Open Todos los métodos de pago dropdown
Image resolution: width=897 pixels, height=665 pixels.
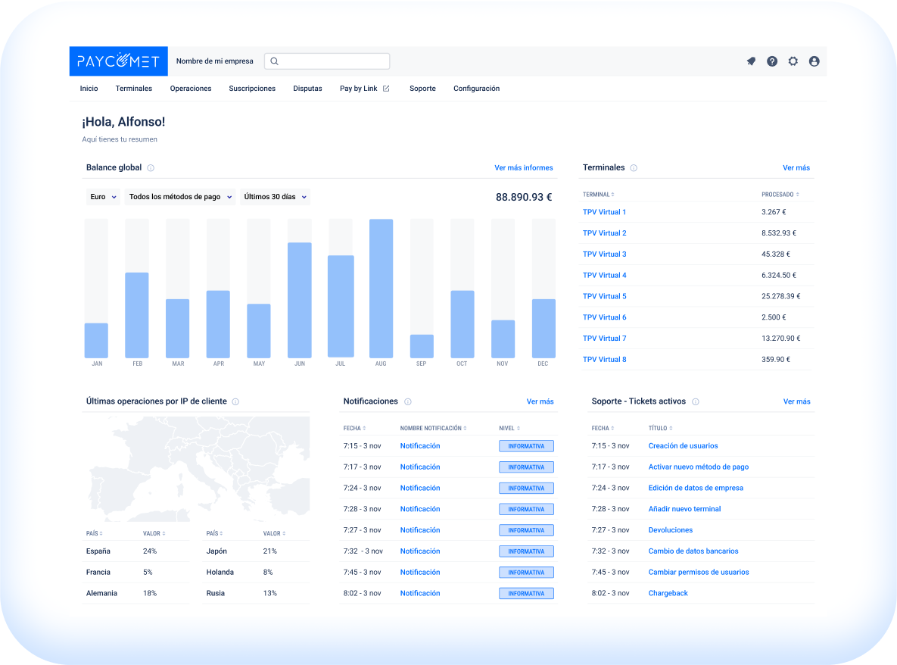[180, 197]
